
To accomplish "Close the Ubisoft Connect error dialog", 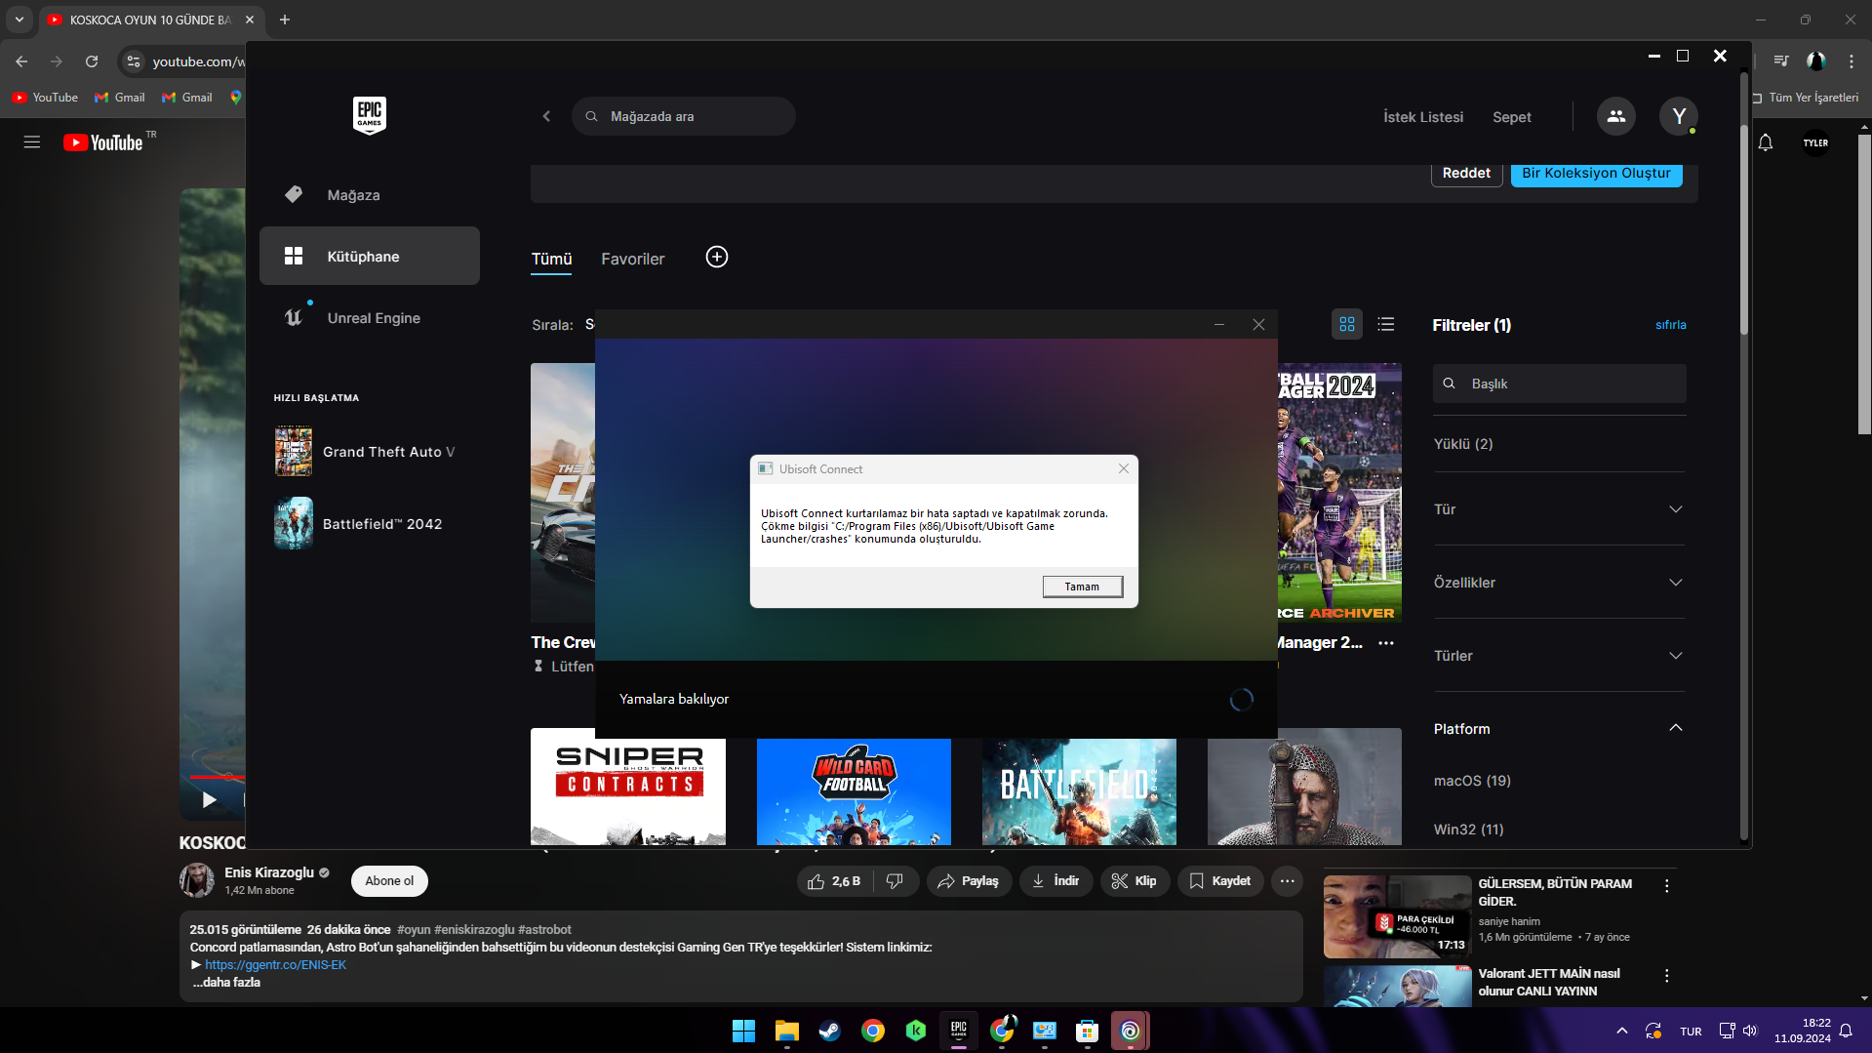I will click(1124, 468).
